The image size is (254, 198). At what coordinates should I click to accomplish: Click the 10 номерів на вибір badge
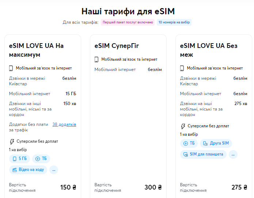pos(174,22)
